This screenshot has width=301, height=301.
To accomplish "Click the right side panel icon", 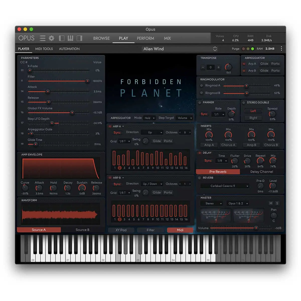I will click(x=79, y=38).
